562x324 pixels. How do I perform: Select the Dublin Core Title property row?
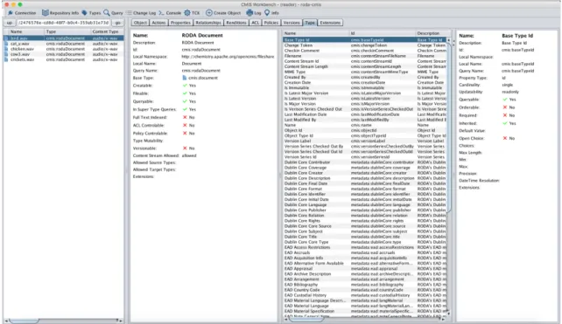(365, 237)
